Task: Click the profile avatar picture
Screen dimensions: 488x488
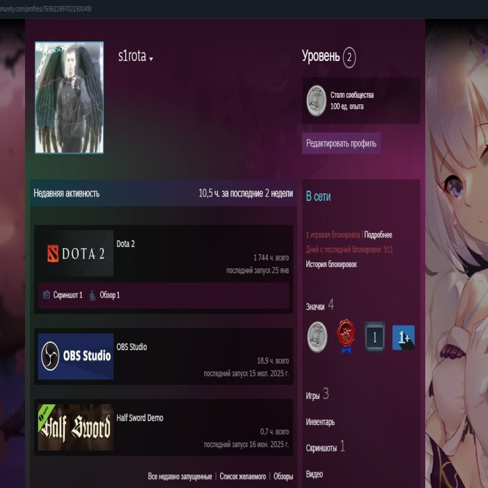Action: coord(69,98)
